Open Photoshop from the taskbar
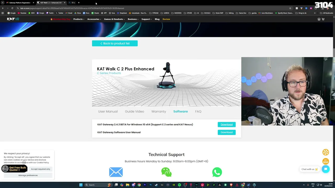This screenshot has width=335, height=188. [150, 185]
